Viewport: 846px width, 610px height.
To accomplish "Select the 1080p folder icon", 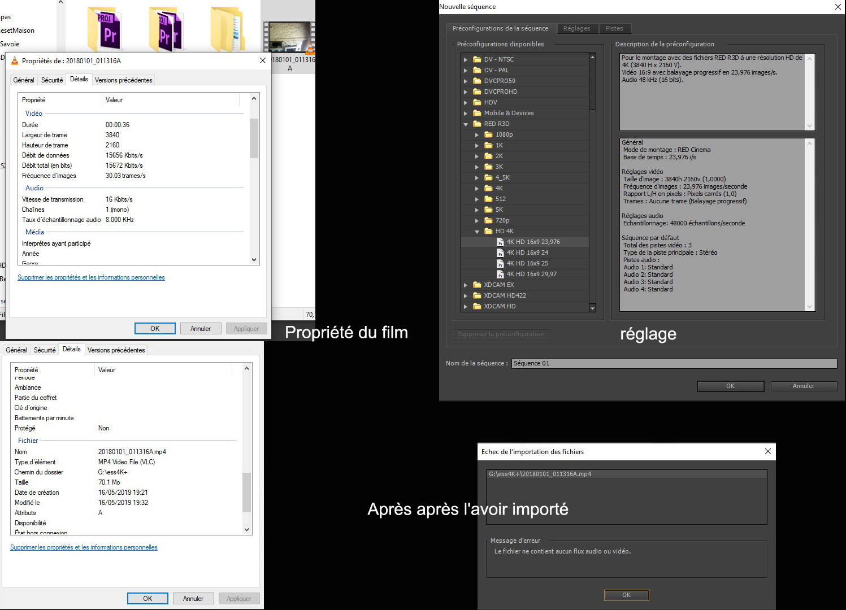I will click(488, 134).
